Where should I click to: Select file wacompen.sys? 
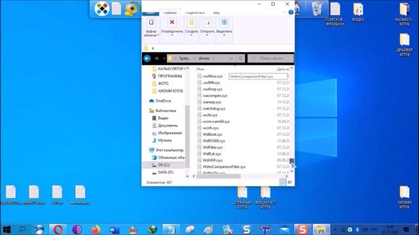(x=215, y=96)
